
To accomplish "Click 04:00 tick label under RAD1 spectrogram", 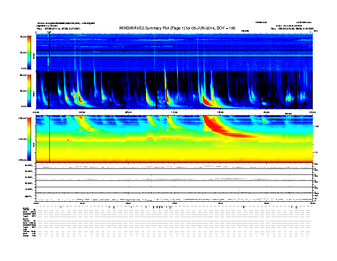I will 82,112.
